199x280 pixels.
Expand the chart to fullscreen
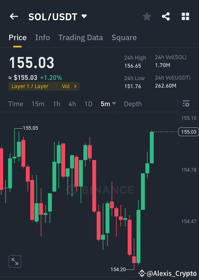[x=15, y=261]
